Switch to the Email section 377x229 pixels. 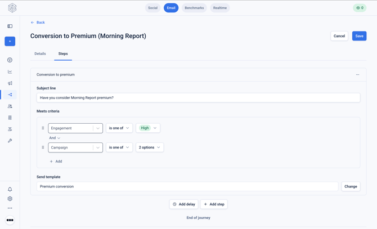[171, 8]
